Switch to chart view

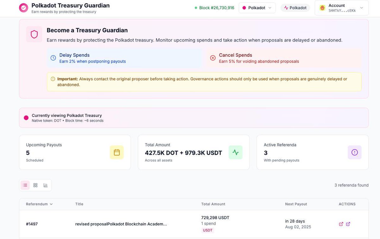[46, 185]
